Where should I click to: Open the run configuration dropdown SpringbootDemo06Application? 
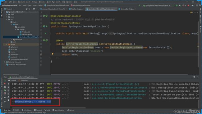pos(157,6)
